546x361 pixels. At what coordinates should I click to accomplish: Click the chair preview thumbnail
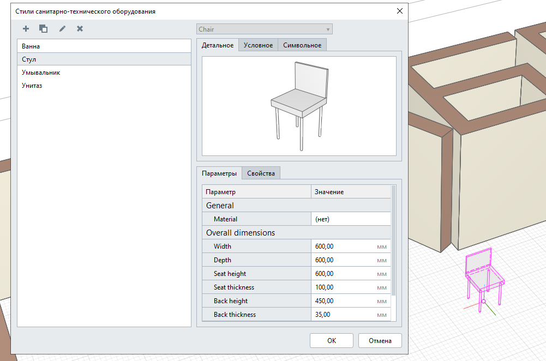click(299, 106)
